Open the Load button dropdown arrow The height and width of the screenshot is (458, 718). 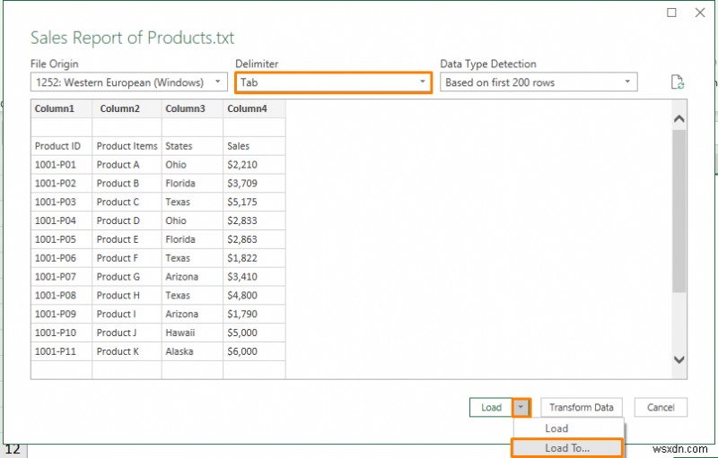click(x=521, y=407)
